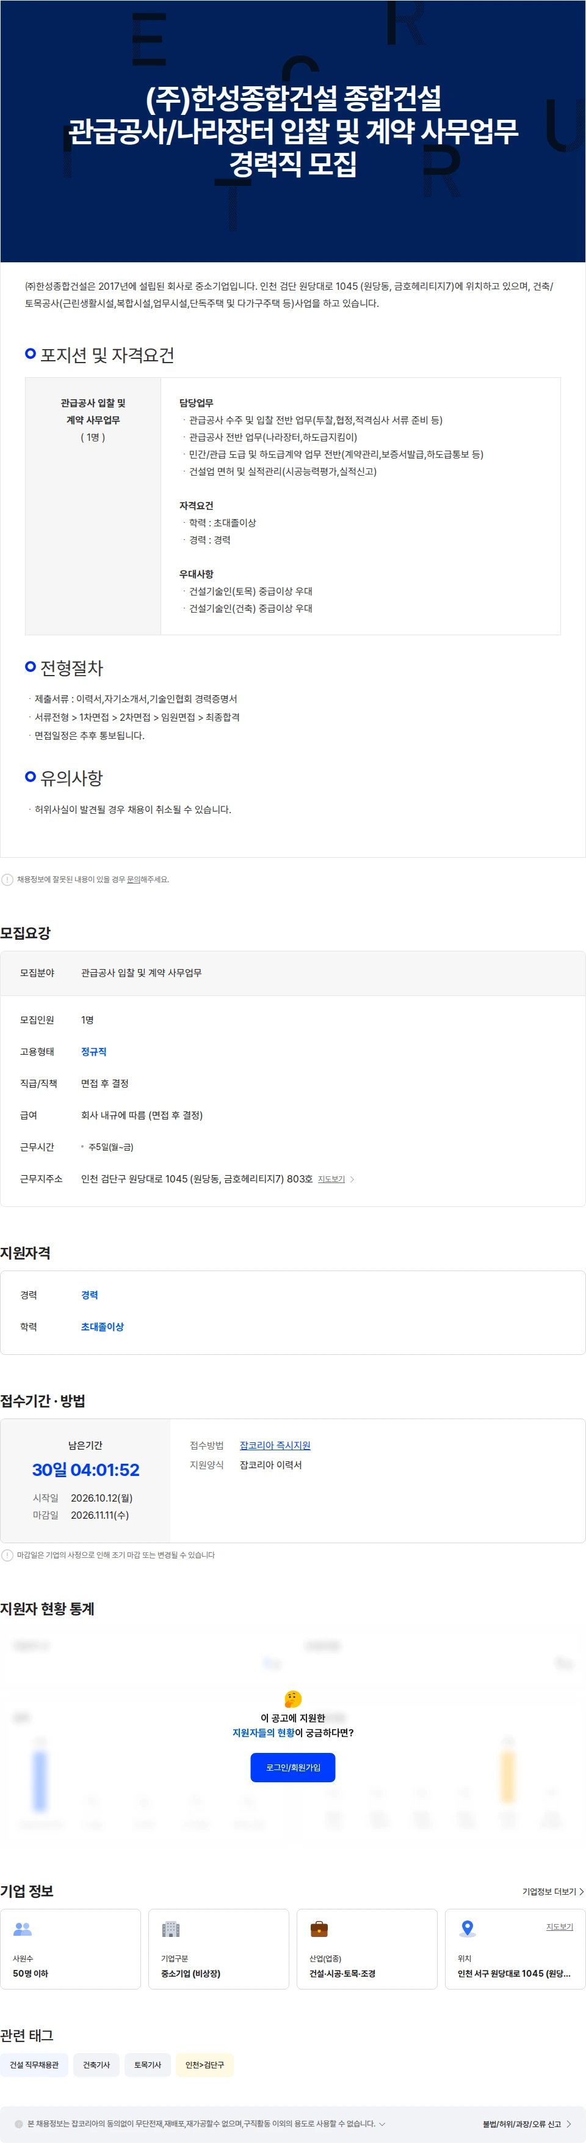The height and width of the screenshot is (2143, 586).
Task: Open 지도보기 link in 위치 card
Action: click(559, 1927)
